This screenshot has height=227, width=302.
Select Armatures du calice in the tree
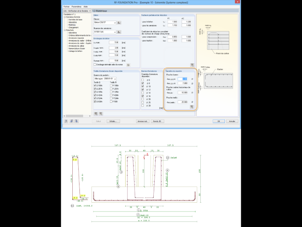click(76, 46)
